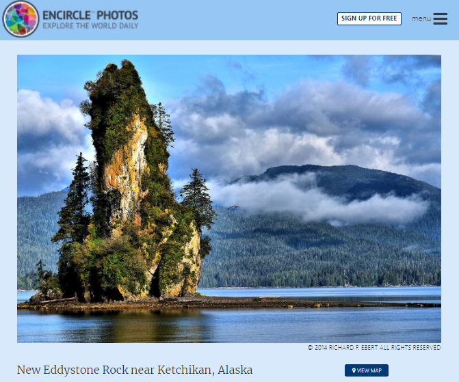
Task: Click the small tree right of the rock
Action: point(198,199)
